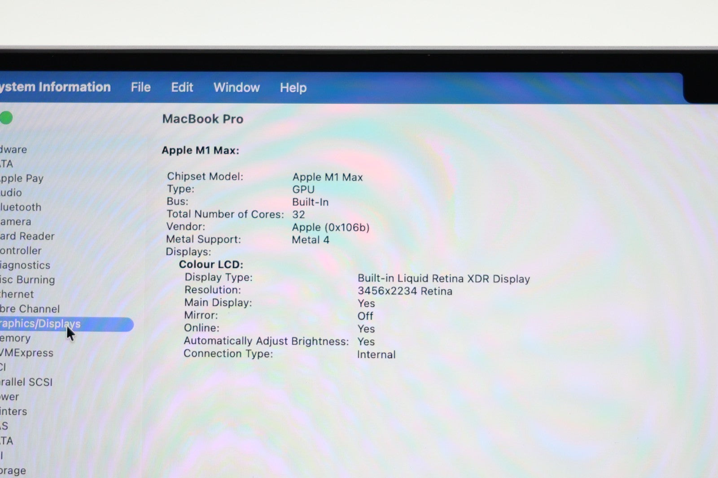
Task: Select Diagnostics in the sidebar
Action: click(x=25, y=265)
